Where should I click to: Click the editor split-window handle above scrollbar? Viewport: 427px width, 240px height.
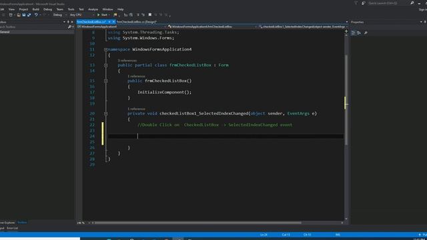(346, 31)
